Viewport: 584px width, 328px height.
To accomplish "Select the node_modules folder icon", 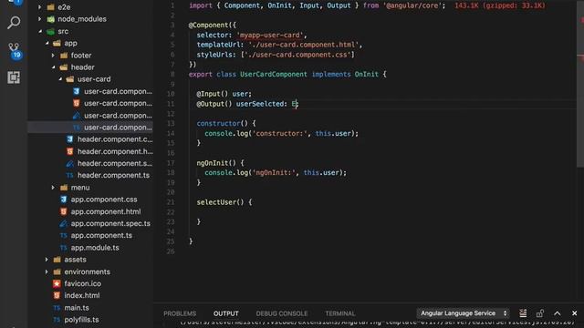I will pos(51,19).
